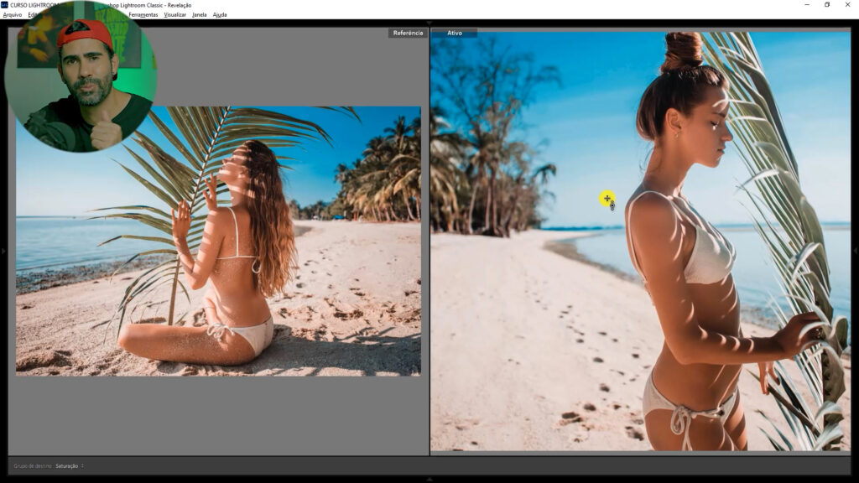Expand the bottom filmstrip panel arrow
The height and width of the screenshot is (483, 859).
(429, 479)
